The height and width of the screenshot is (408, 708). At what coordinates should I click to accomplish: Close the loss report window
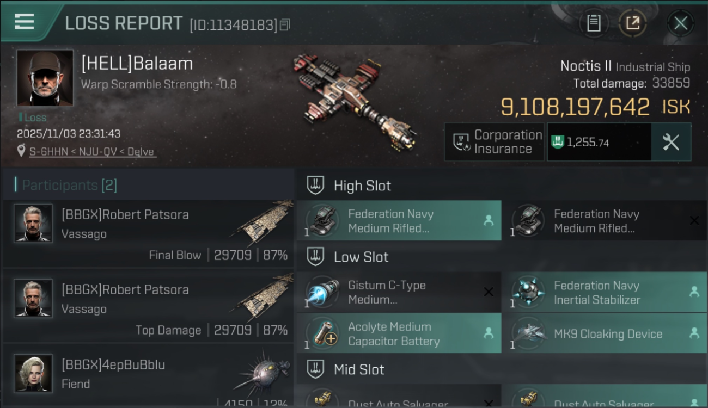pyautogui.click(x=680, y=23)
